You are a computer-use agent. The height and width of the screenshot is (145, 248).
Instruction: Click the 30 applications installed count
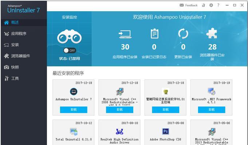125,47
